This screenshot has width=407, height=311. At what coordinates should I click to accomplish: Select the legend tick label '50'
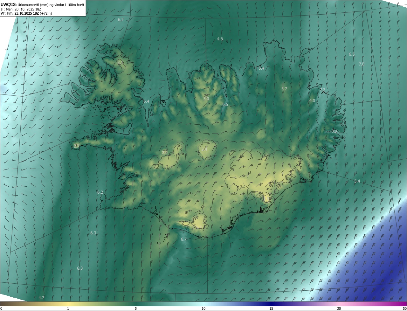(x=404, y=309)
